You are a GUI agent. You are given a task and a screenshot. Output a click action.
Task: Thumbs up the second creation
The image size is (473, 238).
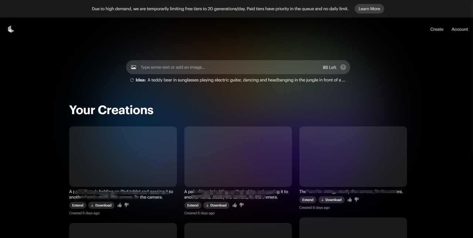point(235,205)
